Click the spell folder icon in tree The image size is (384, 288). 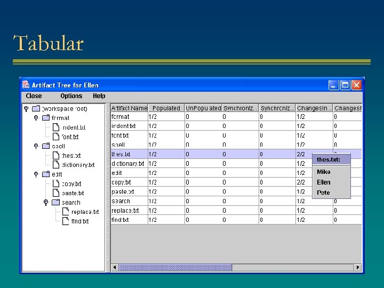point(46,146)
